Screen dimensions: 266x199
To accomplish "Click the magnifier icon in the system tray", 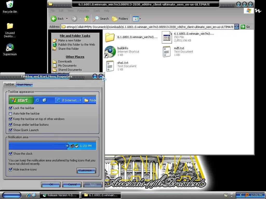I will [247, 195].
